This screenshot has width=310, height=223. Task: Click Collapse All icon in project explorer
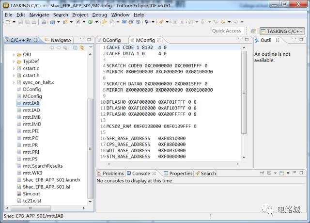[x=75, y=48]
